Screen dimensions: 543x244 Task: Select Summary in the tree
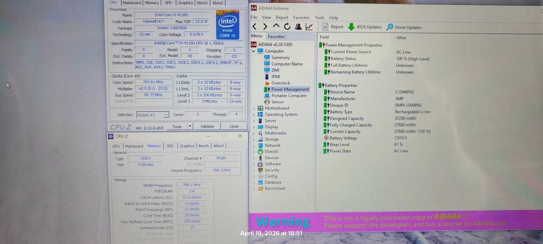pyautogui.click(x=277, y=58)
